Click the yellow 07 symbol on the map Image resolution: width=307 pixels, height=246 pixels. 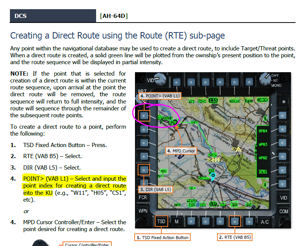click(x=236, y=149)
